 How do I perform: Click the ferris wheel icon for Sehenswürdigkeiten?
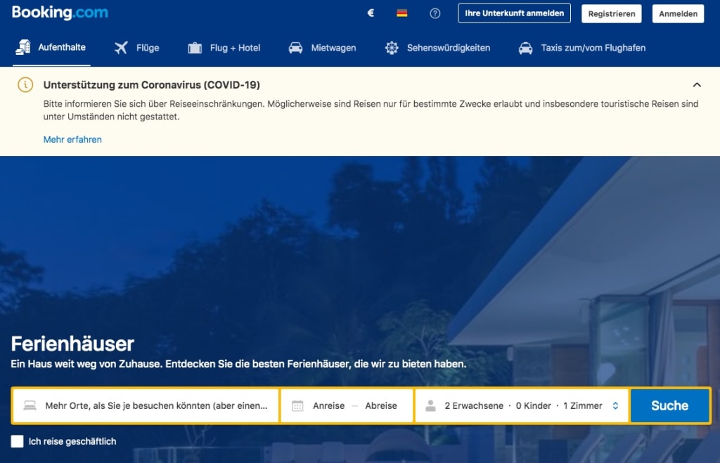click(x=392, y=48)
